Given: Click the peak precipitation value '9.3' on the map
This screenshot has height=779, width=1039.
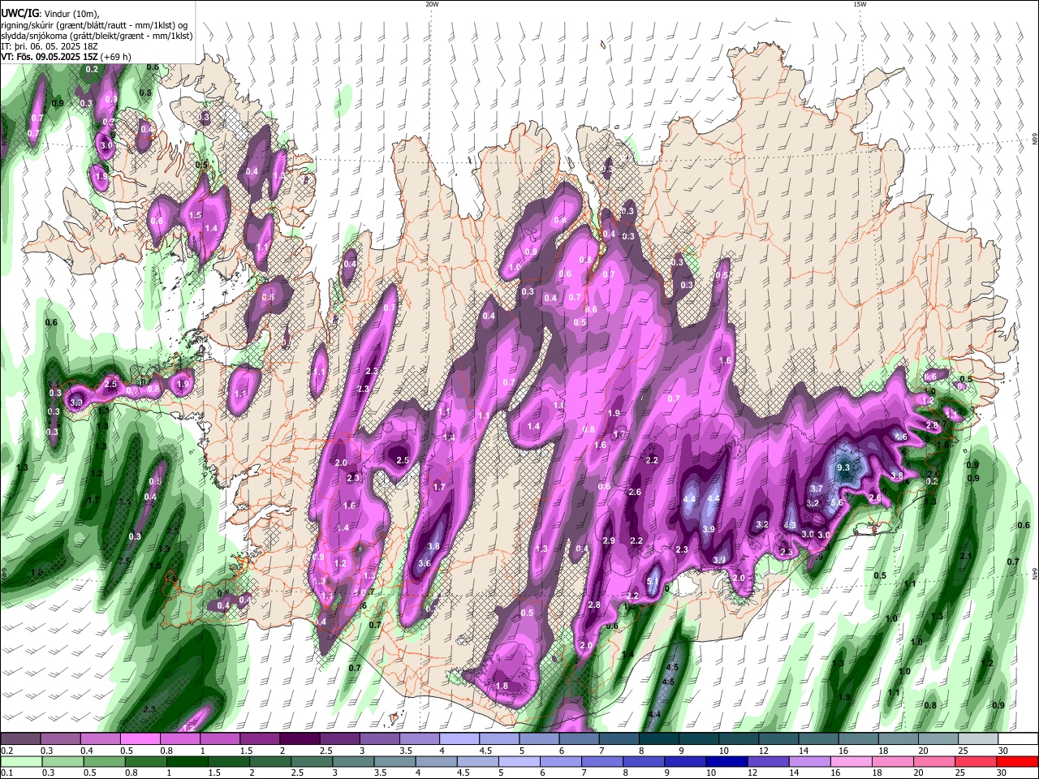Looking at the screenshot, I should (843, 467).
